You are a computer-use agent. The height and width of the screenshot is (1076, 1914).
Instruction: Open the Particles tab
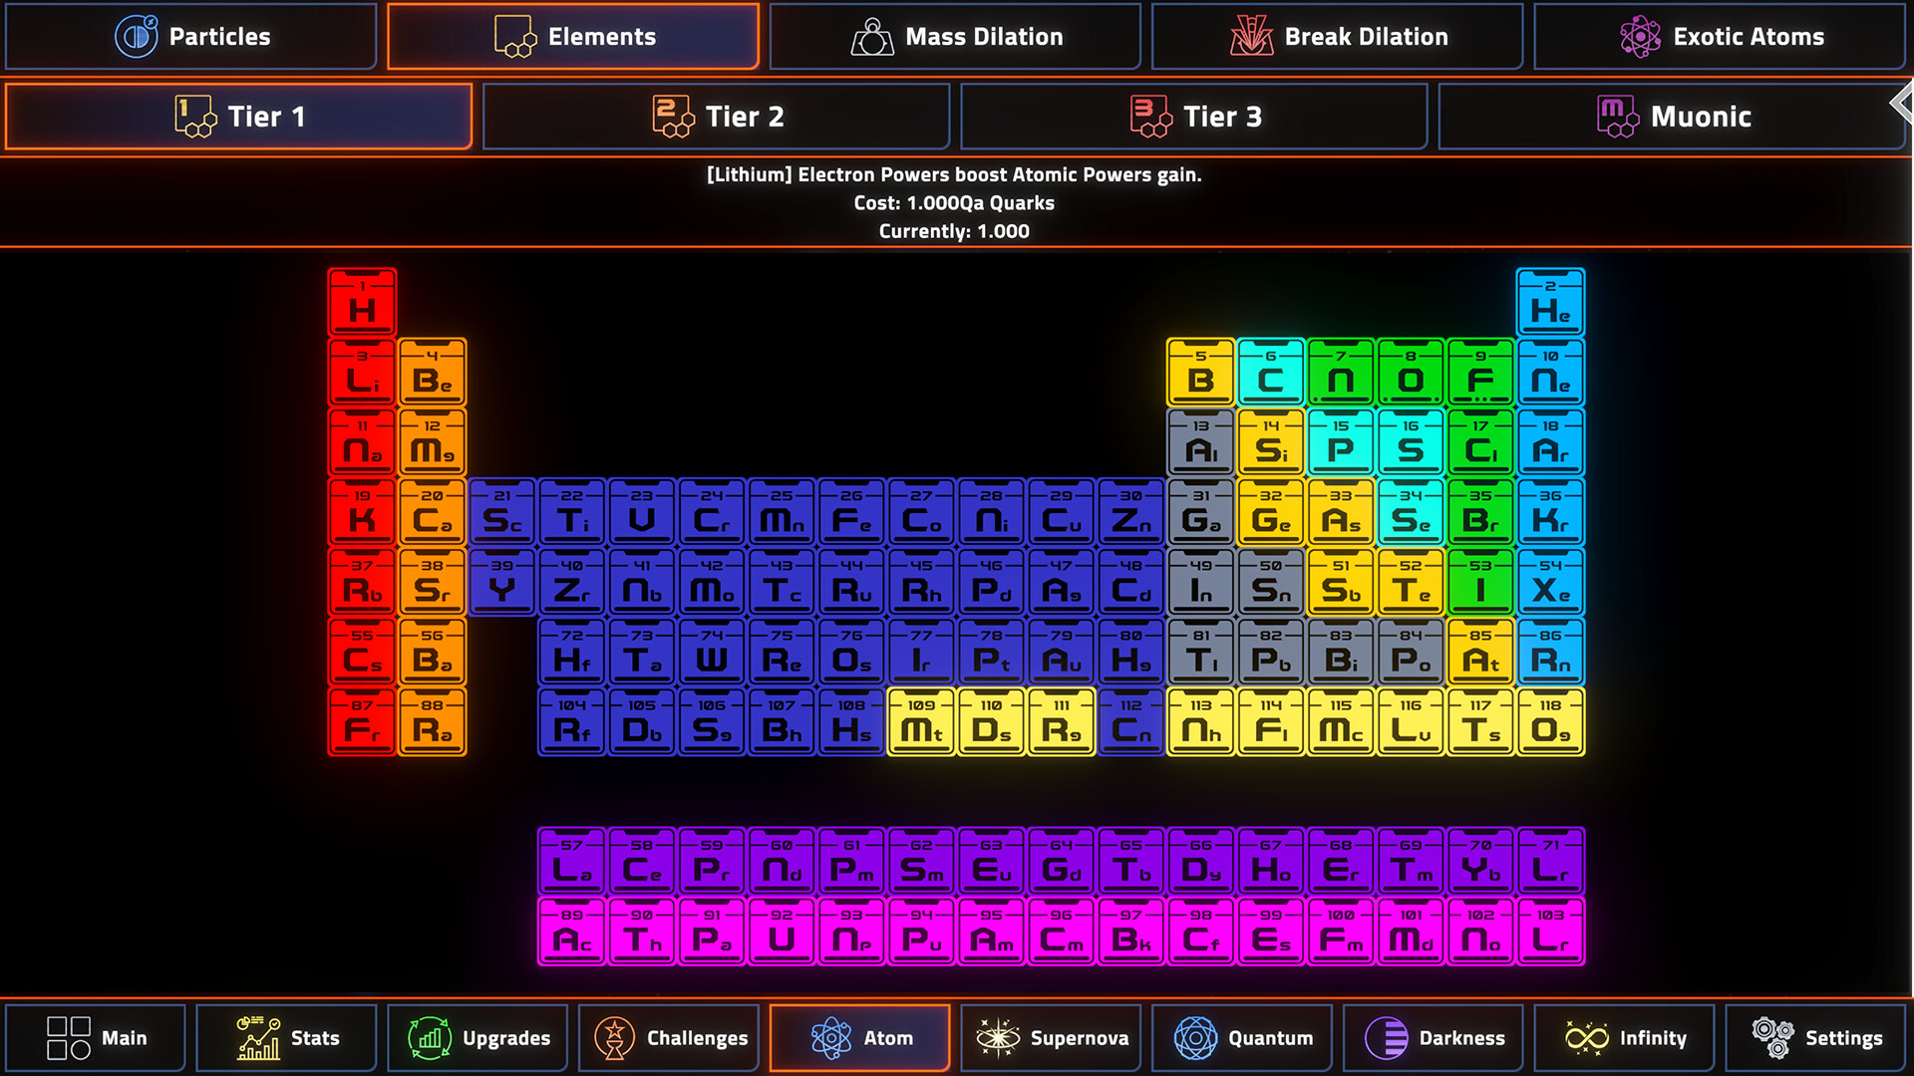(x=191, y=37)
